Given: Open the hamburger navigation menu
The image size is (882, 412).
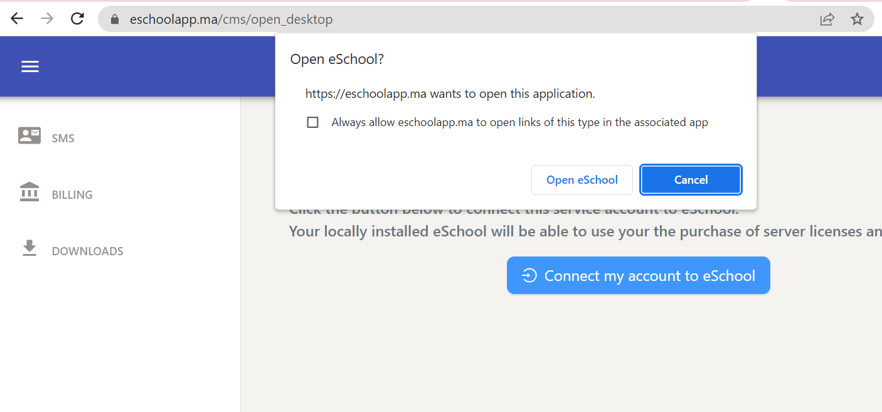Looking at the screenshot, I should pos(30,66).
